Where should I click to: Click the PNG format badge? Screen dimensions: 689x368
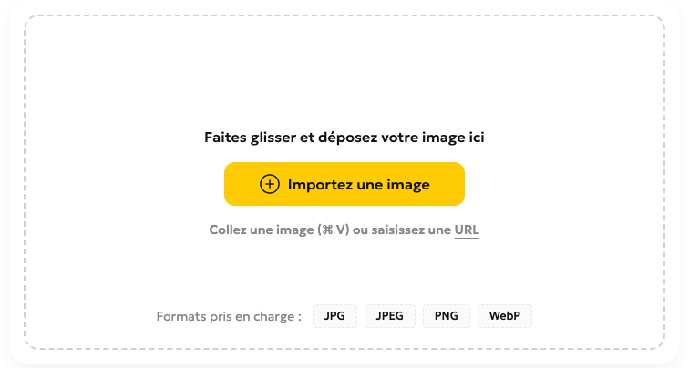(447, 316)
